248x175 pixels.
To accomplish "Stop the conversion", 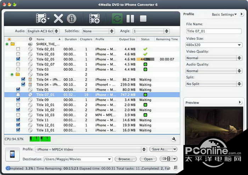I will pyautogui.click(x=143, y=19).
